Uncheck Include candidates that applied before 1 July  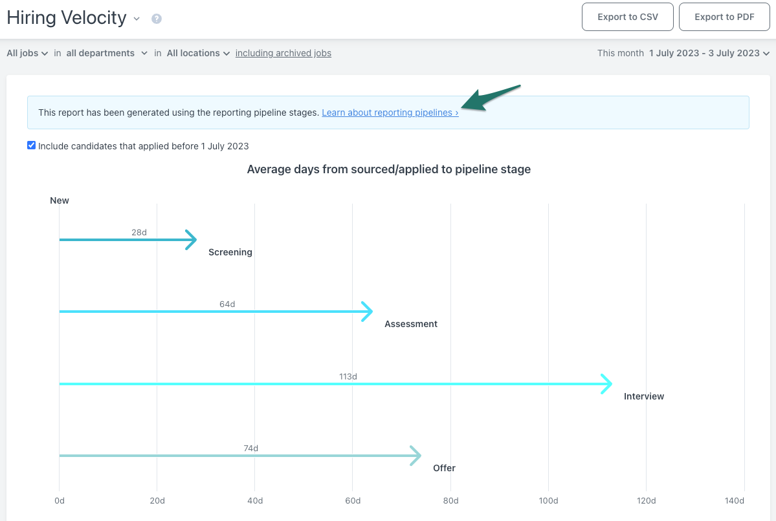point(31,145)
